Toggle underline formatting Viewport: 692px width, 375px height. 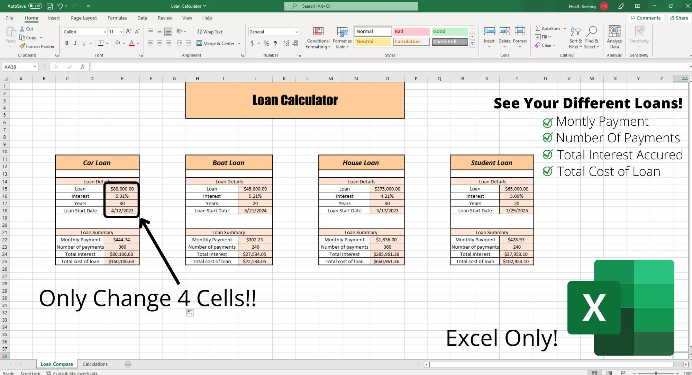tap(83, 43)
